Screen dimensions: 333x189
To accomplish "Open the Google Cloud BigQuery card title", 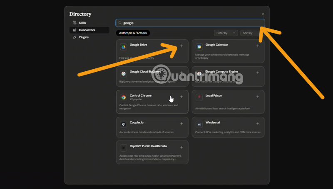I will click(145, 72).
